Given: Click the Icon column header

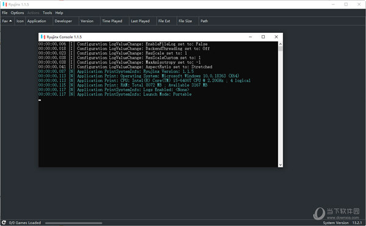Looking at the screenshot, I should click(x=20, y=21).
